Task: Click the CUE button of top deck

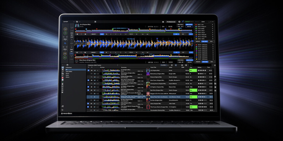Action: point(65,29)
